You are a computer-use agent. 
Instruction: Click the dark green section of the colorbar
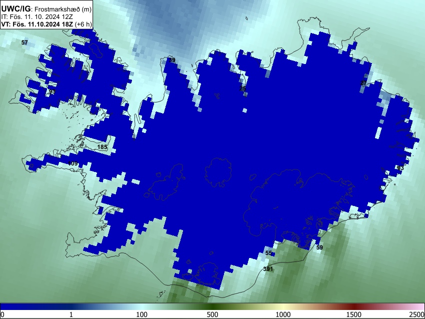pyautogui.click(x=212, y=307)
